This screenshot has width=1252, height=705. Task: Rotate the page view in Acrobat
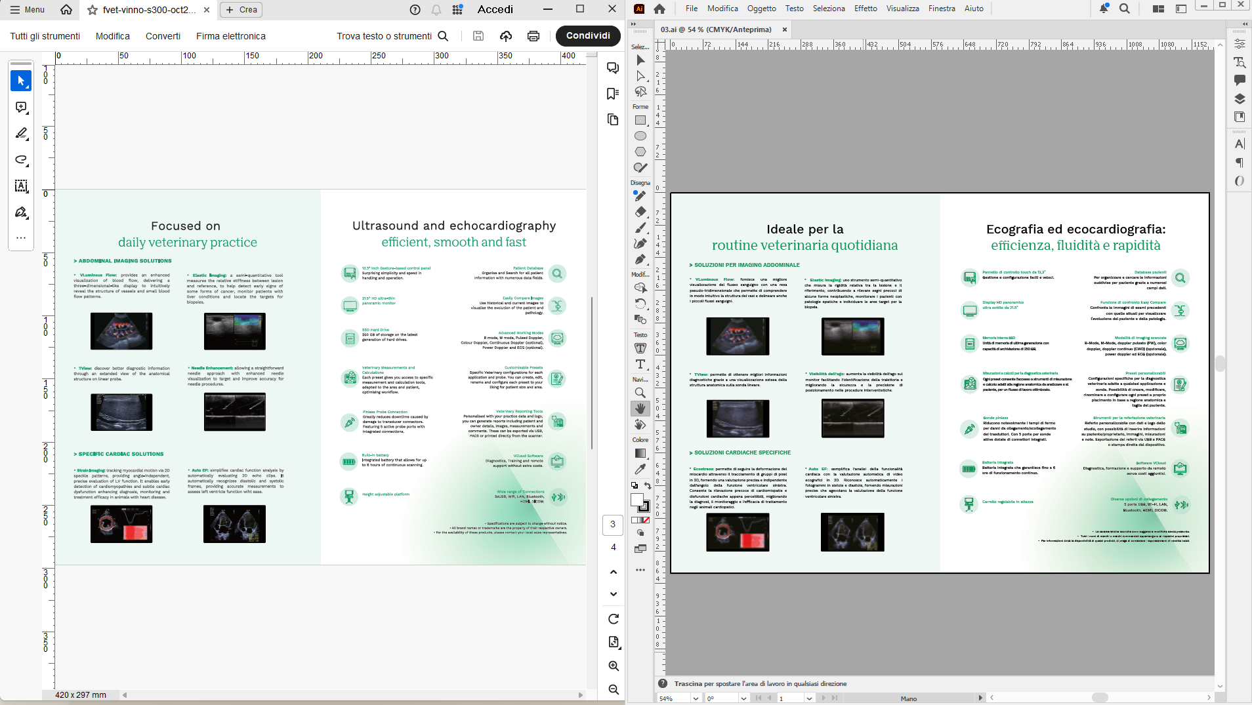(614, 619)
